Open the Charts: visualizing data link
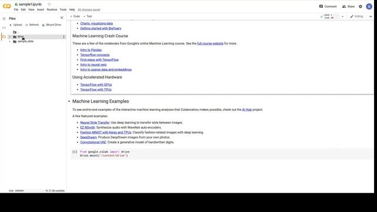Image resolution: width=377 pixels, height=212 pixels. click(97, 24)
